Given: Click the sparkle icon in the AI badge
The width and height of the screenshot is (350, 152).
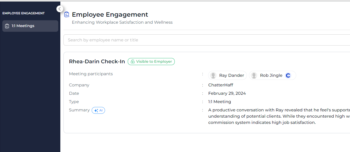Looking at the screenshot, I should click(96, 110).
